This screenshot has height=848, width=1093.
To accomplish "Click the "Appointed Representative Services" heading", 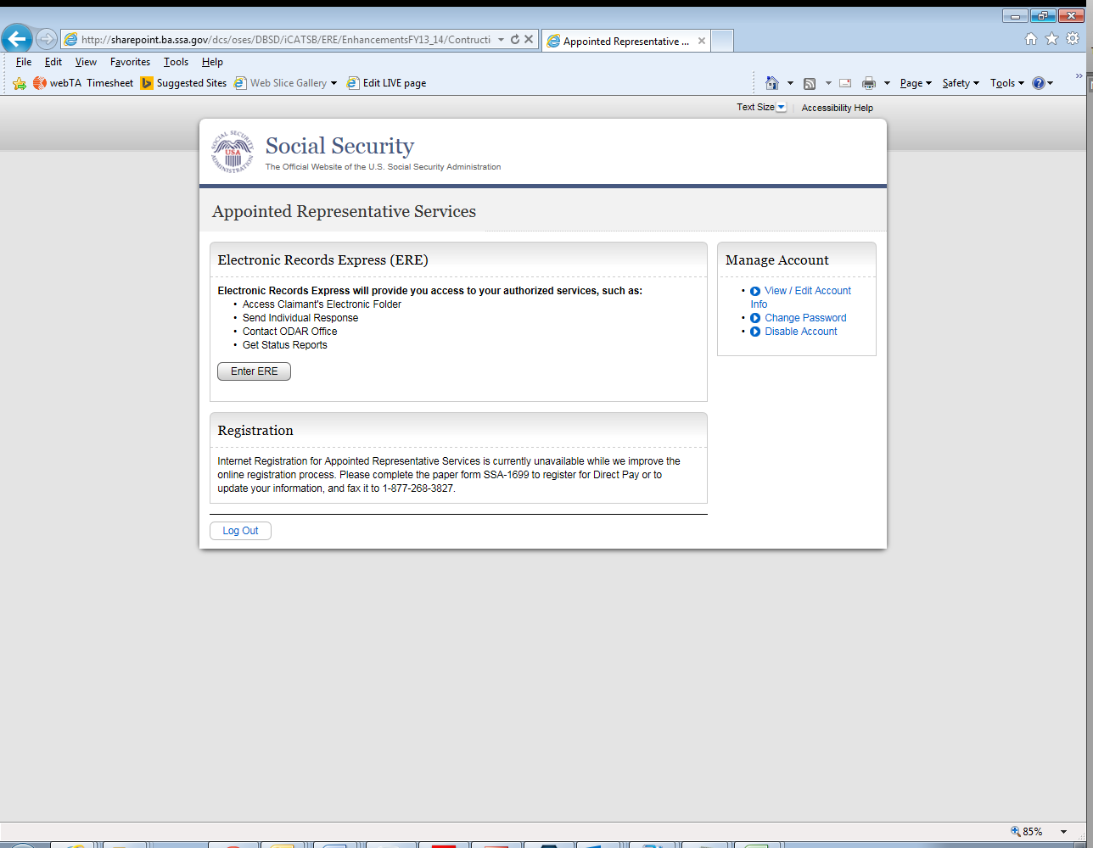I will [x=345, y=211].
